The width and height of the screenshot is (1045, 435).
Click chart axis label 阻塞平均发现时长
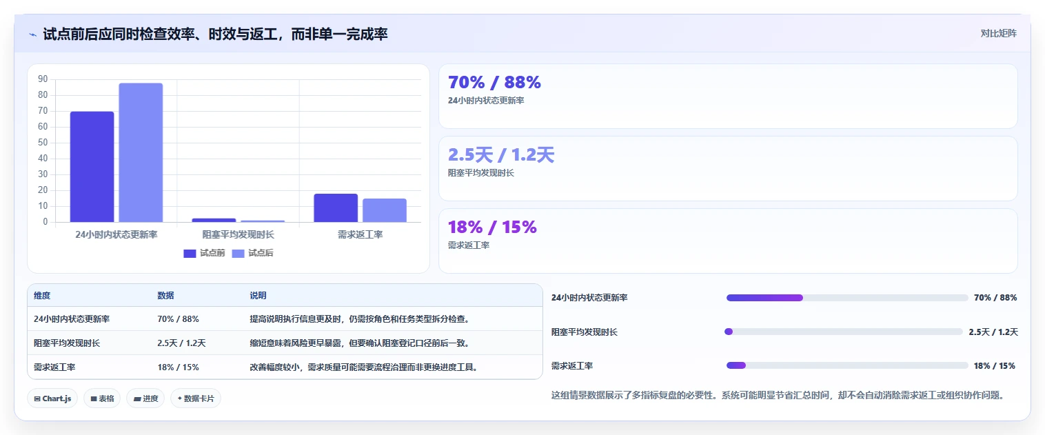point(239,234)
